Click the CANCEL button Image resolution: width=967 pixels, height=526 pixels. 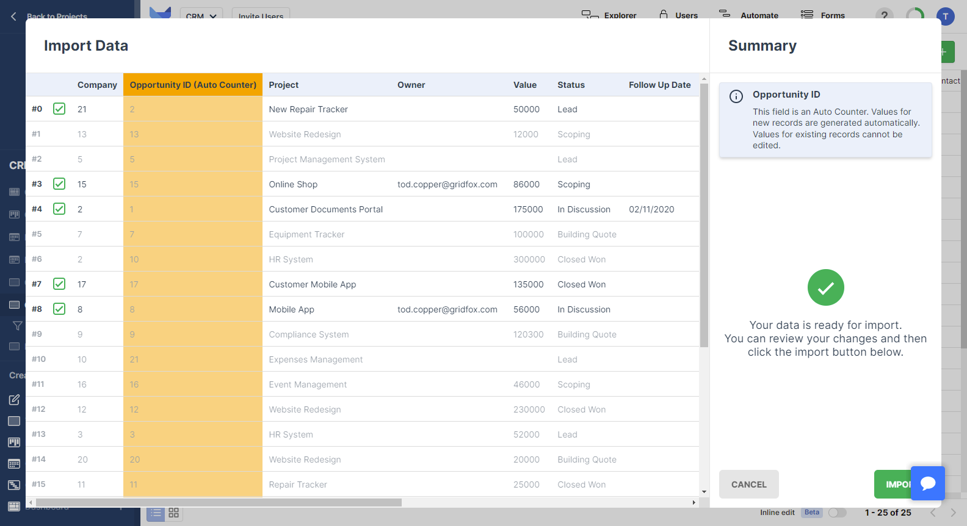tap(748, 485)
